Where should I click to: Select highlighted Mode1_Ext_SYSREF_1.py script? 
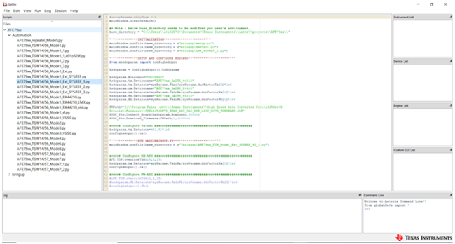point(53,81)
